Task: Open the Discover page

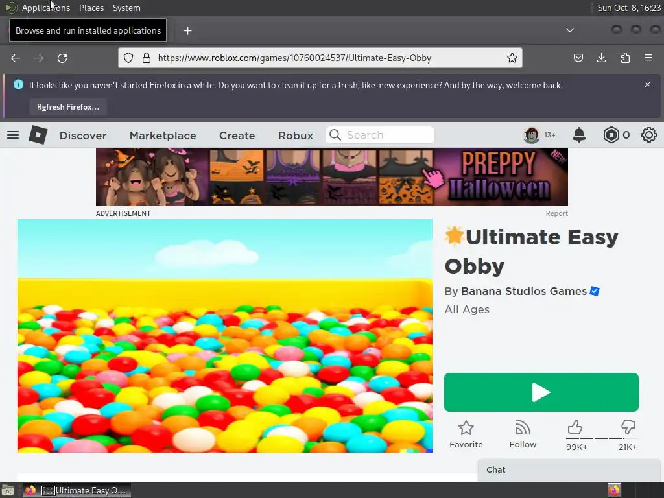Action: pyautogui.click(x=83, y=136)
